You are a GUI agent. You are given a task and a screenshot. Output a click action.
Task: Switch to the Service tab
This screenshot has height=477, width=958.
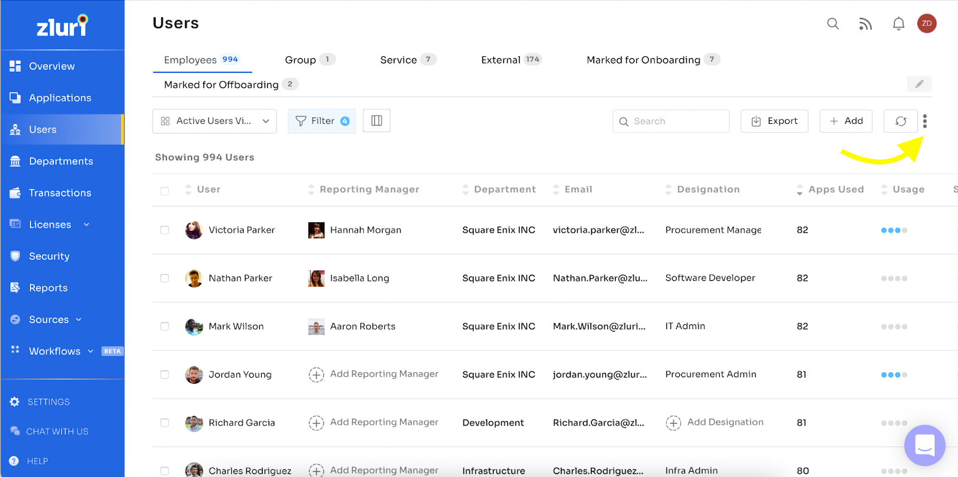click(x=408, y=60)
